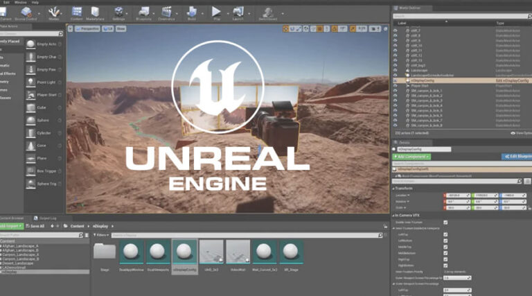Open the Lit view mode dropdown
Image resolution: width=532 pixels, height=296 pixels.
(108, 29)
